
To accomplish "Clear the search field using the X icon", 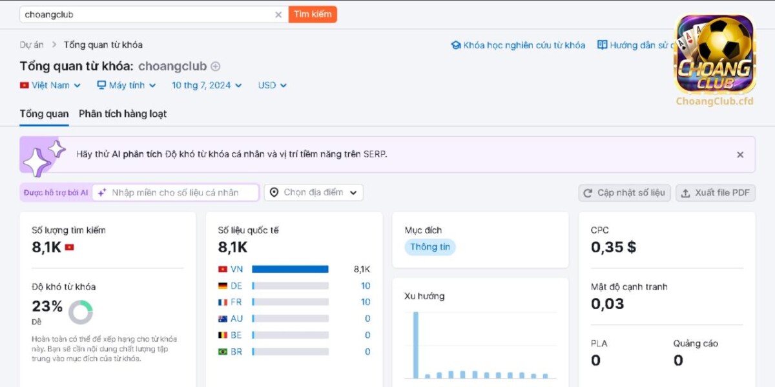I will [x=278, y=14].
